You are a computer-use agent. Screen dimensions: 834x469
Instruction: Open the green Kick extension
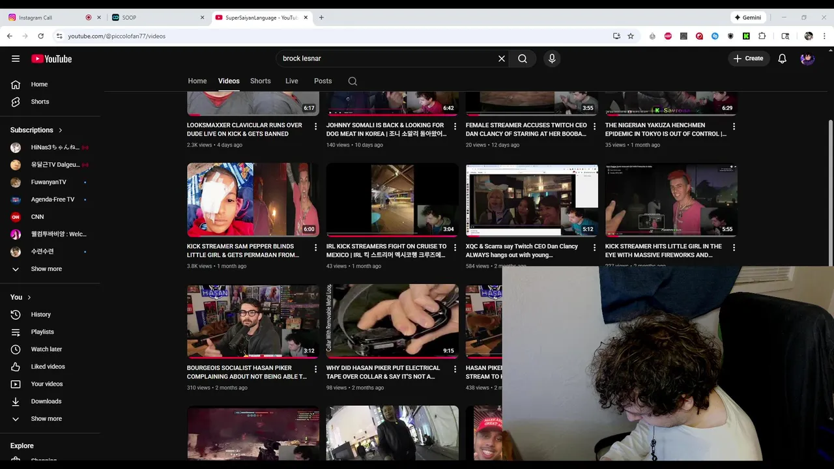pyautogui.click(x=746, y=36)
